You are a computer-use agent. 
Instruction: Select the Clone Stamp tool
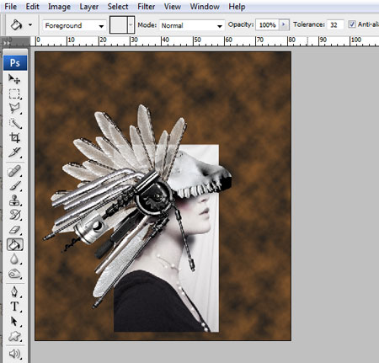coord(14,200)
